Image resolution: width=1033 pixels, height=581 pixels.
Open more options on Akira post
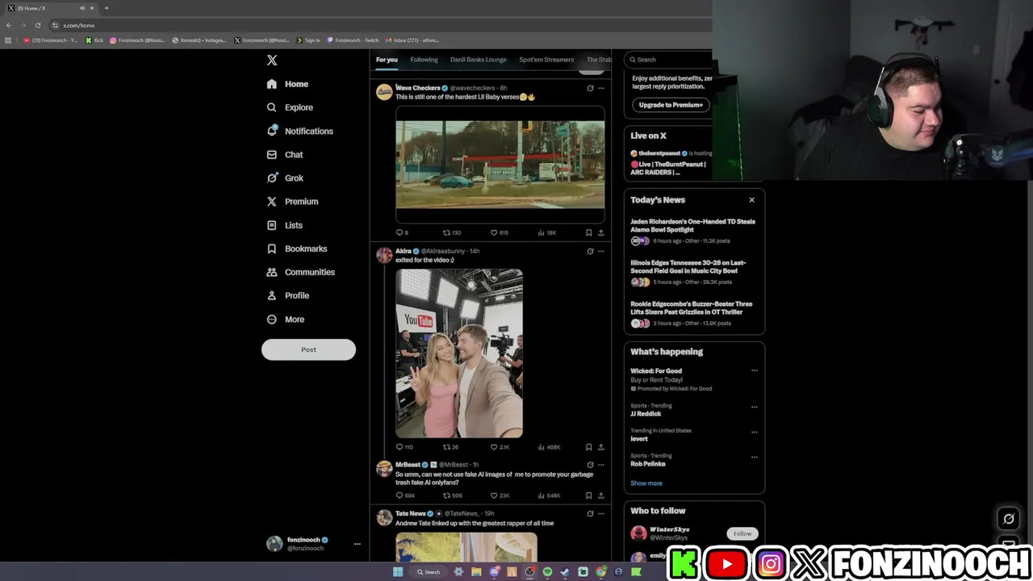600,251
